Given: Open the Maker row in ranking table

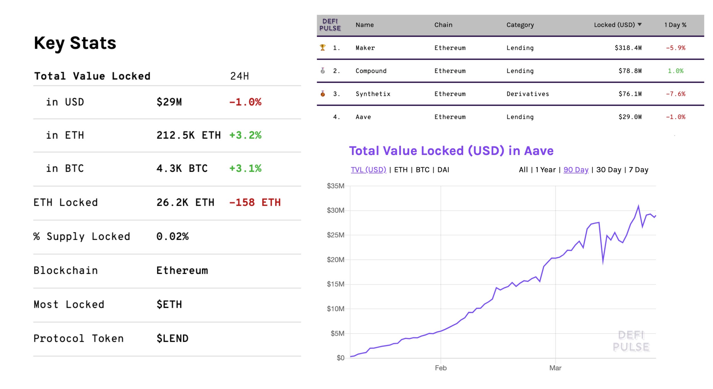Looking at the screenshot, I should [x=365, y=48].
